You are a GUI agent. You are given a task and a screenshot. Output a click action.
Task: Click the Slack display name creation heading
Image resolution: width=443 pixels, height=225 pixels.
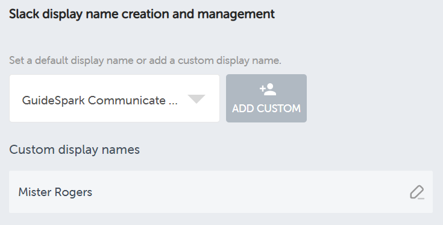(142, 14)
